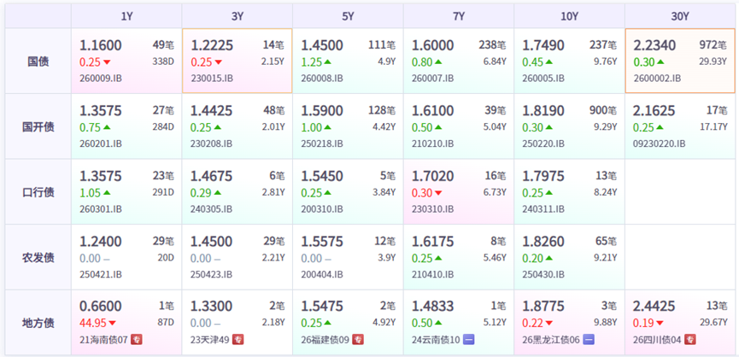Click the 29.93Y maturity value

pyautogui.click(x=713, y=61)
